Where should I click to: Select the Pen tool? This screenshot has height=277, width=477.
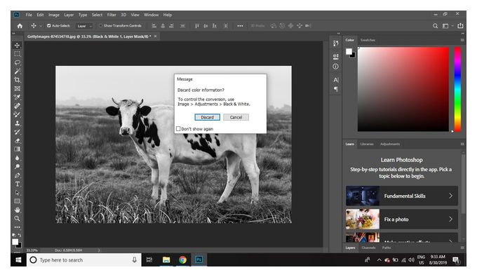(x=18, y=175)
